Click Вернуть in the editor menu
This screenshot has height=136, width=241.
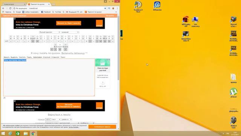[x=7, y=57]
